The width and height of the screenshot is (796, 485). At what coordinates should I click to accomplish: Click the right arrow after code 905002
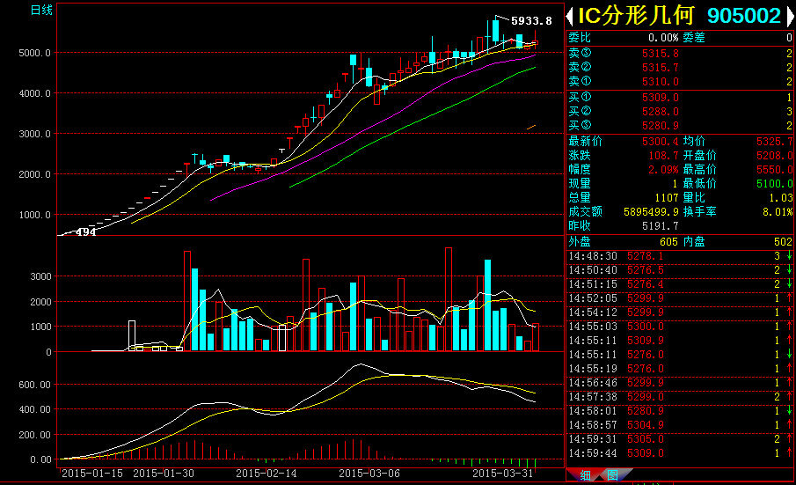tap(791, 16)
